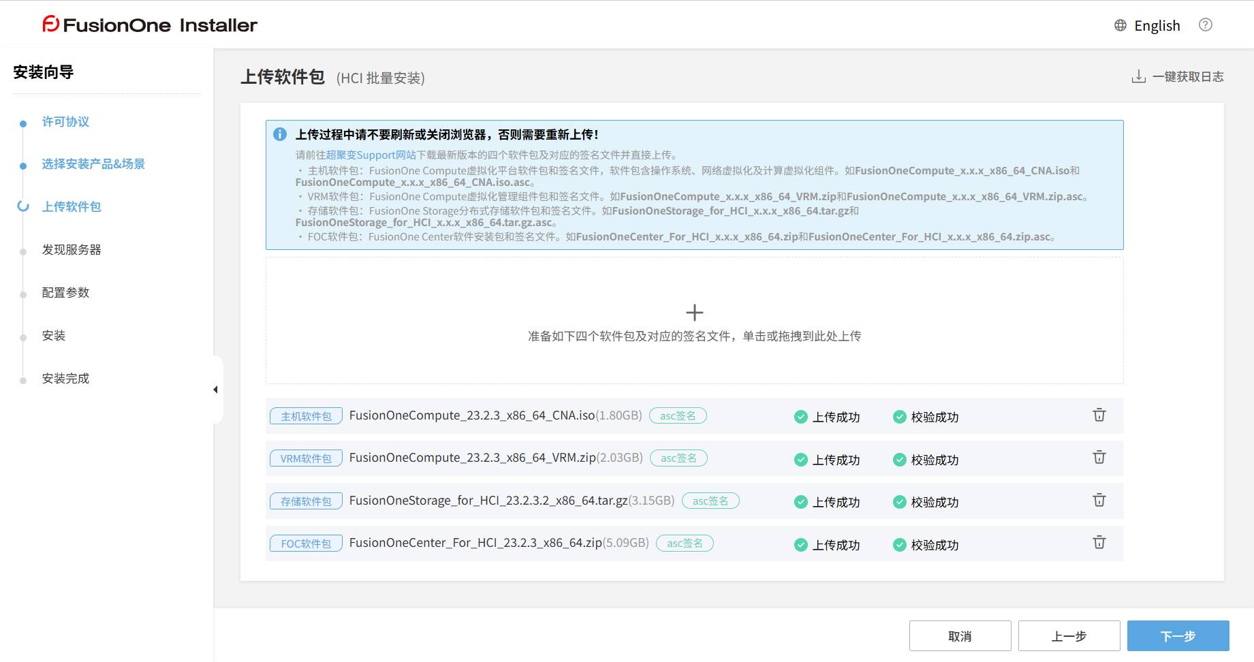Image resolution: width=1254 pixels, height=662 pixels.
Task: Select 上传软件包 step
Action: tap(72, 206)
